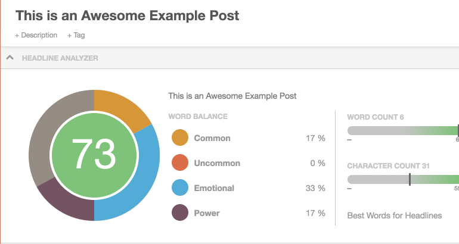Click the analyzed headline text above Word Balance
459x244 pixels.
point(232,96)
